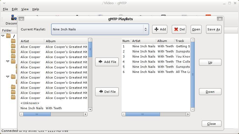Image resolution: width=239 pixels, height=134 pixels.
Task: Click the Del File button
Action: tap(107, 92)
